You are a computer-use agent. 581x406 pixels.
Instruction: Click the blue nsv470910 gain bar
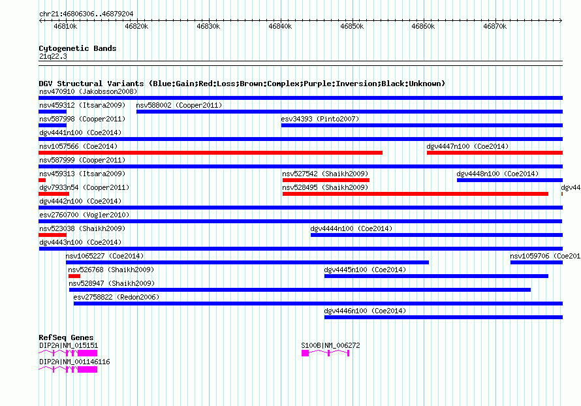pyautogui.click(x=300, y=98)
